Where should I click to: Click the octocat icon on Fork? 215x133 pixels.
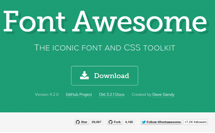tap(111, 122)
